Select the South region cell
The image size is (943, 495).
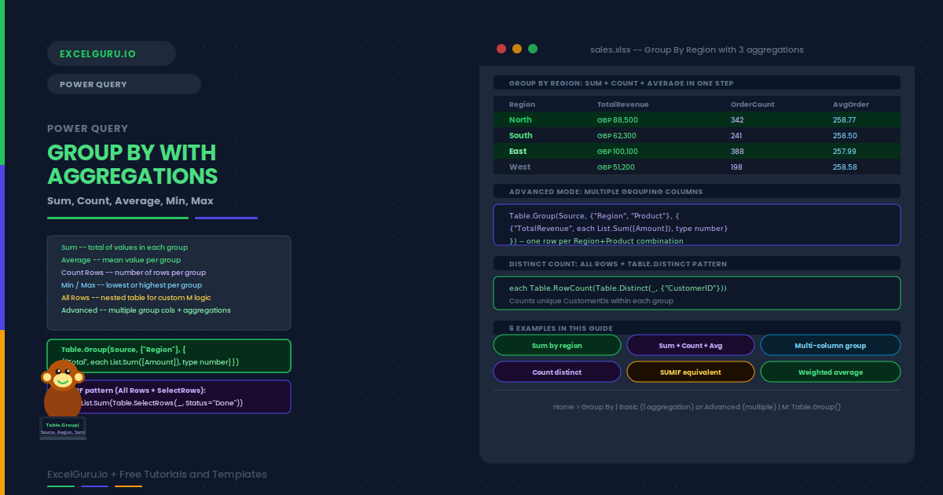click(x=521, y=135)
